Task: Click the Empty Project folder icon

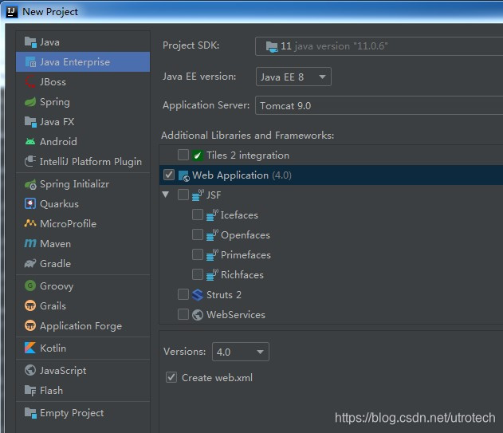Action: pos(30,413)
